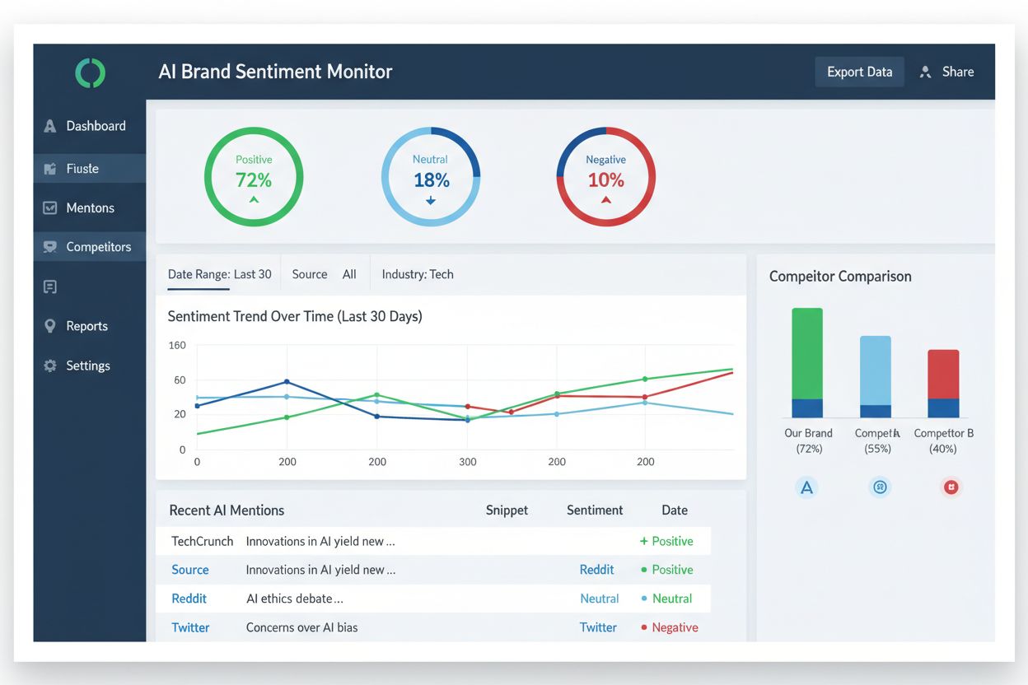Viewport: 1028px width, 685px height.
Task: Select the Sentiment column header
Action: (x=595, y=510)
